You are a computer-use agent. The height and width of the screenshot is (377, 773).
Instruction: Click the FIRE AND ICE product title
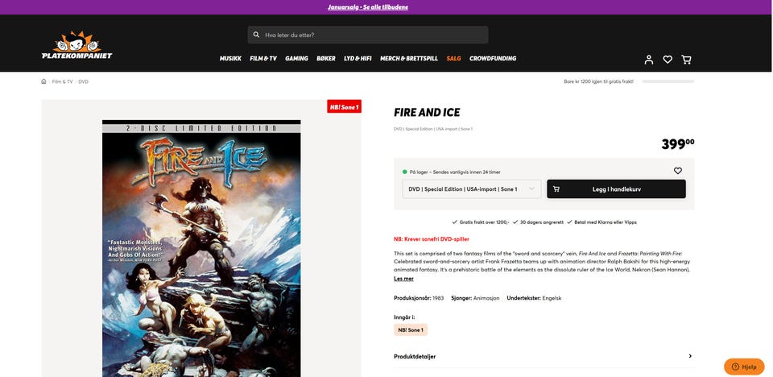pos(427,113)
